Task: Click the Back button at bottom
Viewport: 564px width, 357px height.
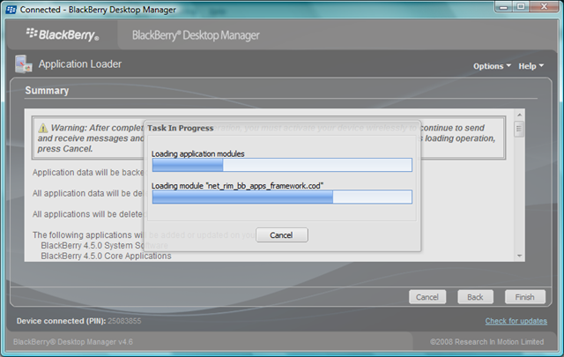Action: click(475, 297)
